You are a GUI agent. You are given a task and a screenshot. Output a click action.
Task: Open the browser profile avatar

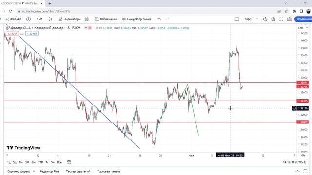(x=309, y=11)
